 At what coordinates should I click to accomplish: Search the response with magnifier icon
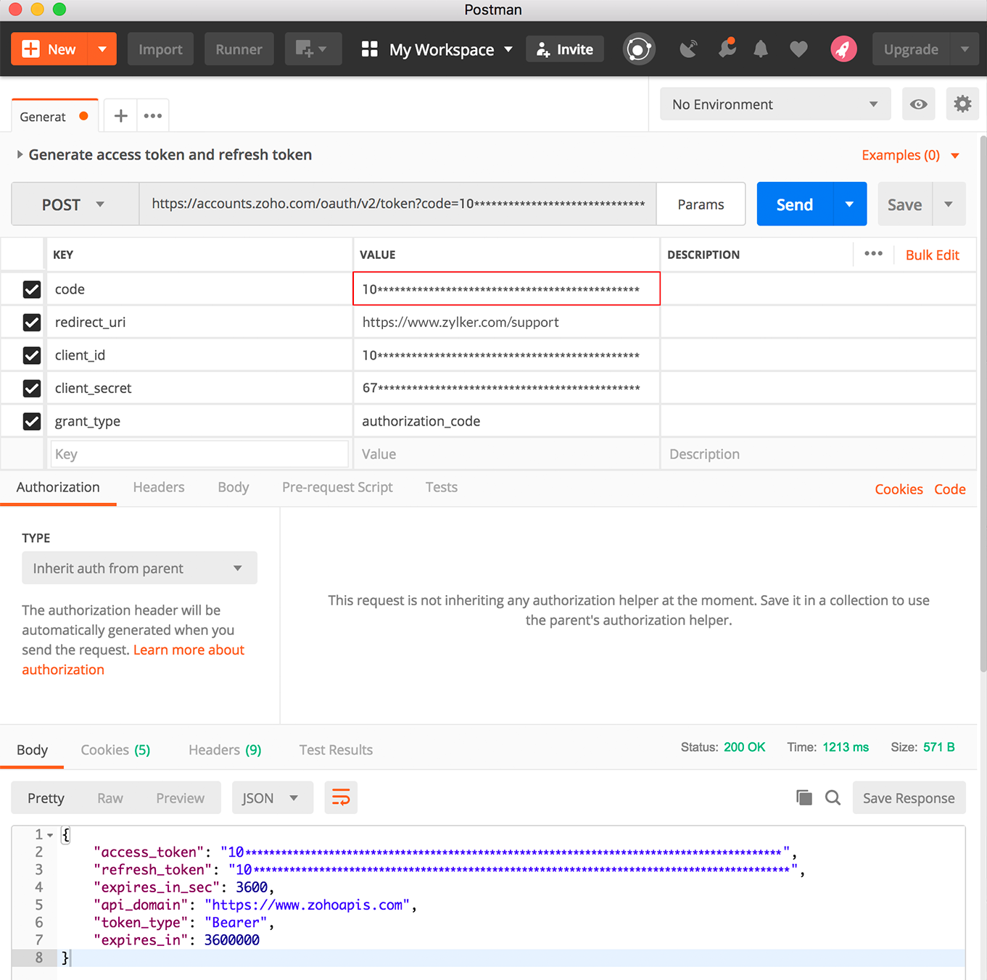click(x=833, y=798)
